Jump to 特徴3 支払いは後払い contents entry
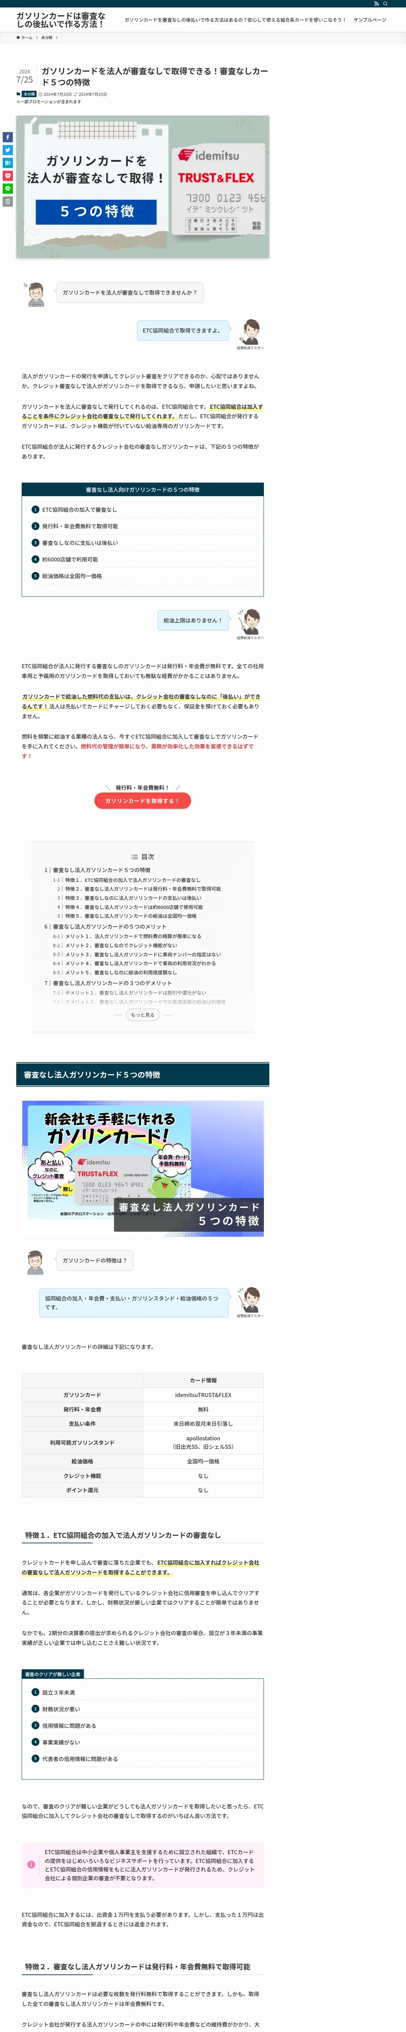This screenshot has height=2032, width=406. [x=133, y=898]
